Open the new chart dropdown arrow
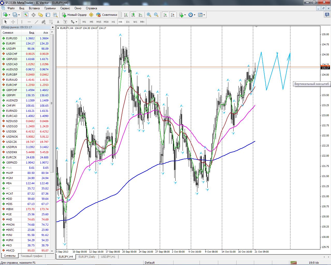Viewport: 331px width, 265px height. [9, 15]
